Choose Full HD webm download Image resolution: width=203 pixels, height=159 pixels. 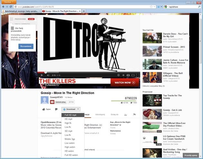pos(73,155)
